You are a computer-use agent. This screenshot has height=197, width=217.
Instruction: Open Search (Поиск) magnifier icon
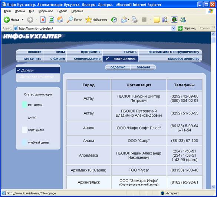(70, 20)
